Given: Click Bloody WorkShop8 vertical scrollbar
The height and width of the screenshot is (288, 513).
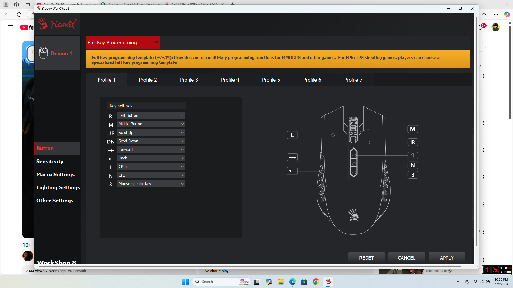Looking at the screenshot, I should pyautogui.click(x=477, y=132).
